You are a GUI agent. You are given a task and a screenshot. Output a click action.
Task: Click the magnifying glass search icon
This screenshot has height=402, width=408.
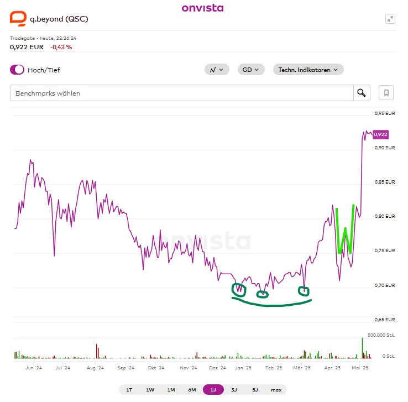pyautogui.click(x=362, y=93)
